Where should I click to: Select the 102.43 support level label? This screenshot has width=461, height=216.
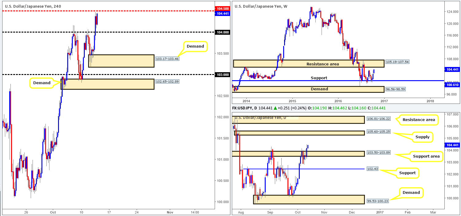tap(372, 169)
